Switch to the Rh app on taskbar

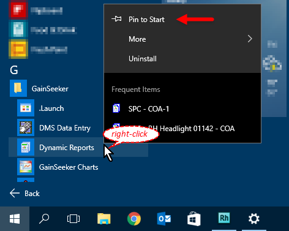pos(224,218)
